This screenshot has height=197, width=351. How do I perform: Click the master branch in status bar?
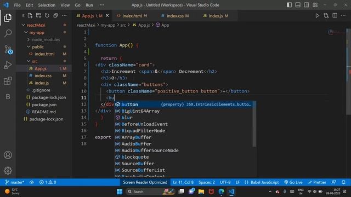pyautogui.click(x=15, y=182)
